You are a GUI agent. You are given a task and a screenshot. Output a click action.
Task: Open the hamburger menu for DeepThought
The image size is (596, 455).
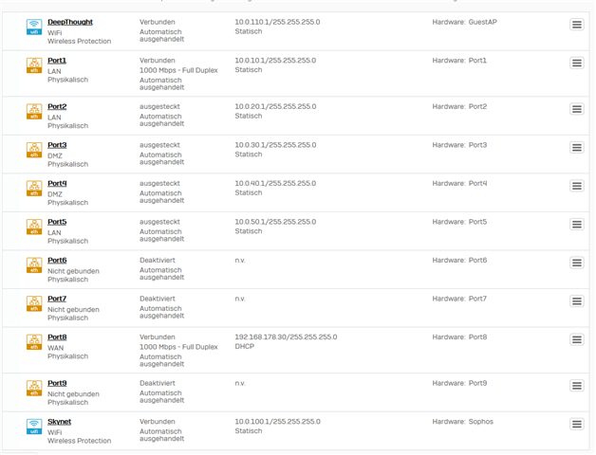click(x=576, y=25)
